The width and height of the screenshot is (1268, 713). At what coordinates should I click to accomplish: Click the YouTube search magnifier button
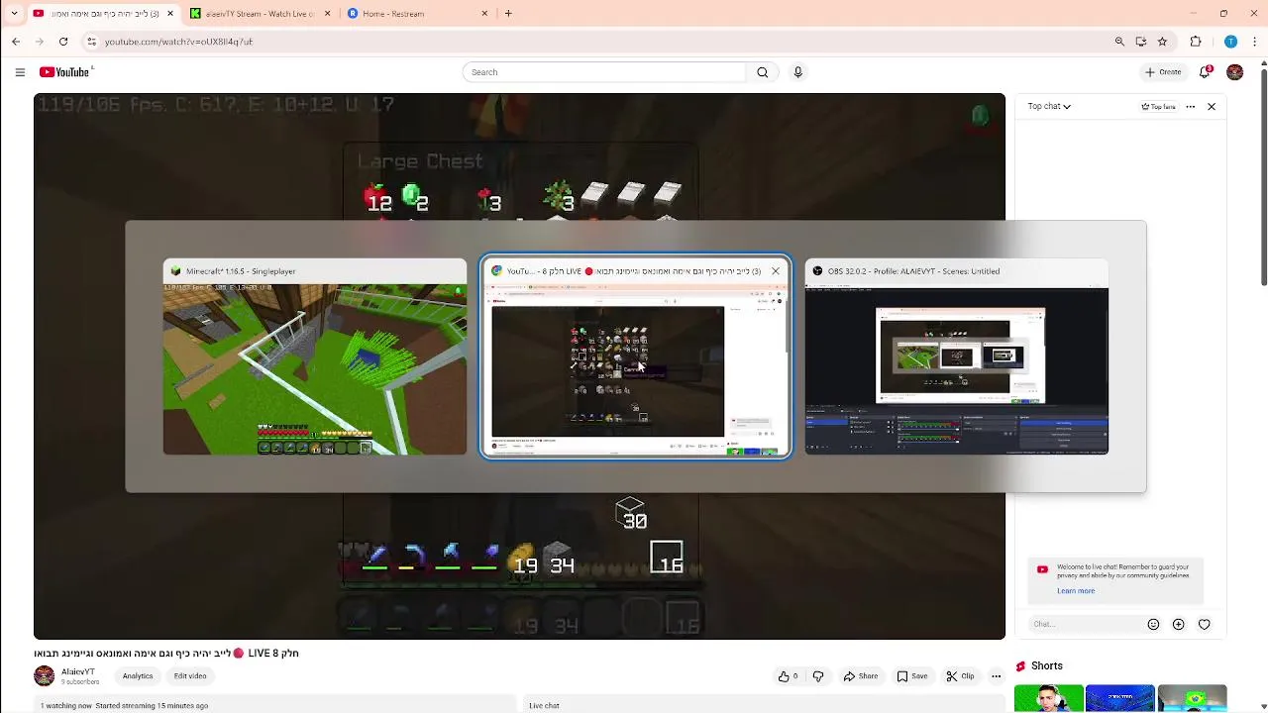click(762, 72)
